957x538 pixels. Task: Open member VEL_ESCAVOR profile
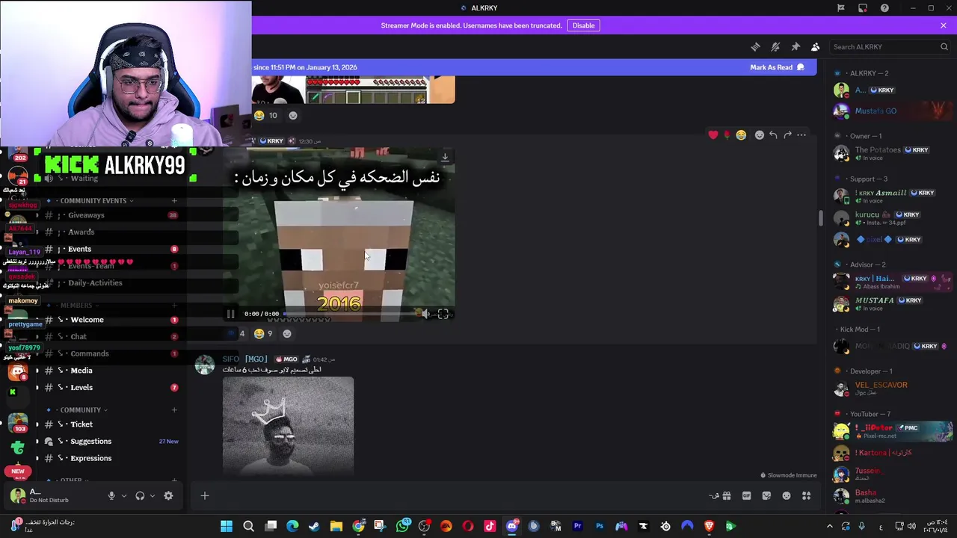click(892, 388)
